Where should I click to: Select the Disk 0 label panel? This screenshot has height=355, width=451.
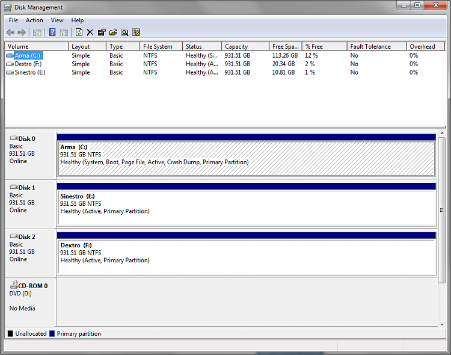[31, 155]
